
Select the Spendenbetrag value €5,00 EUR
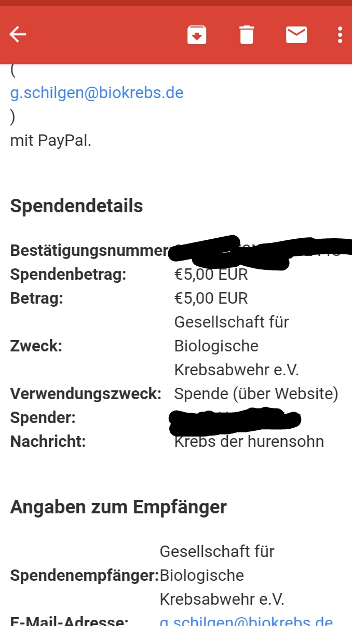[211, 275]
